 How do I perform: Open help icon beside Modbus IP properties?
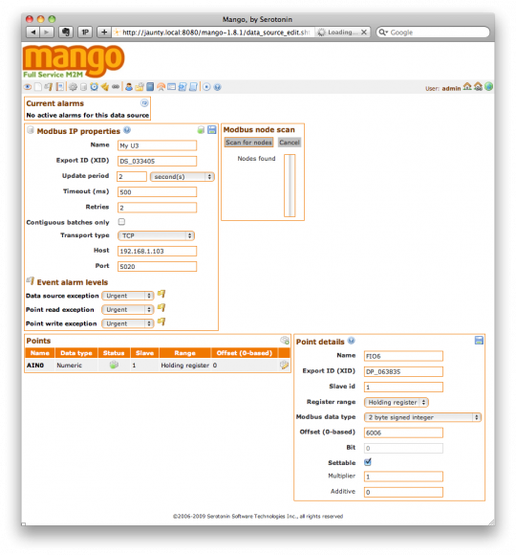click(x=127, y=130)
